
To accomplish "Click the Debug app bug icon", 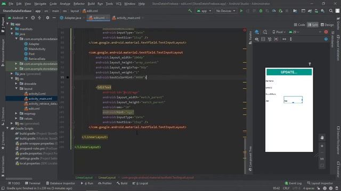I will point(261,11).
